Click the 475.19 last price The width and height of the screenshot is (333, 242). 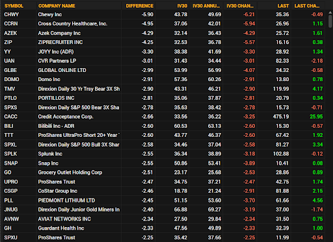(281, 117)
